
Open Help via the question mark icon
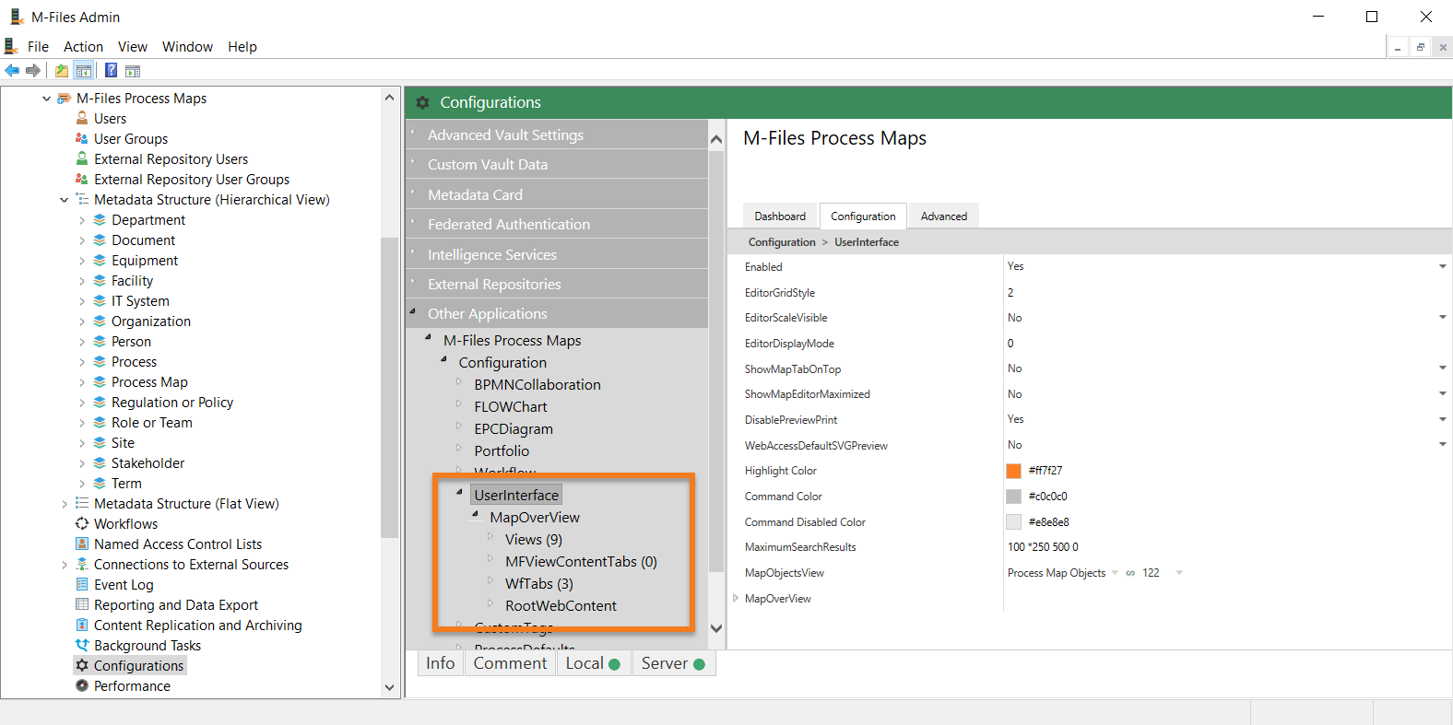111,71
